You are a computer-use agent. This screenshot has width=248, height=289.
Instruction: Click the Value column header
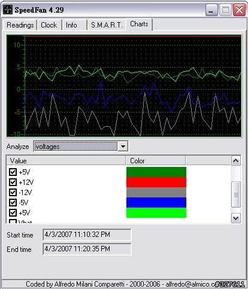point(66,161)
